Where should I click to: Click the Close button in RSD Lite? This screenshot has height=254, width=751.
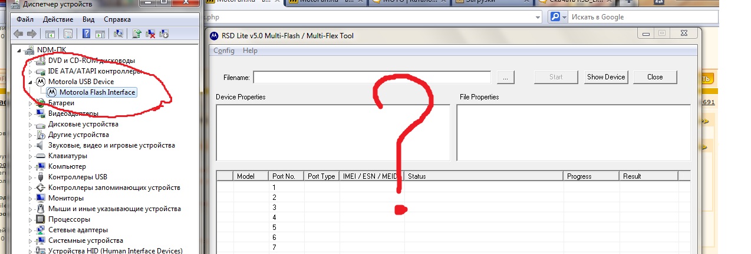pyautogui.click(x=655, y=77)
